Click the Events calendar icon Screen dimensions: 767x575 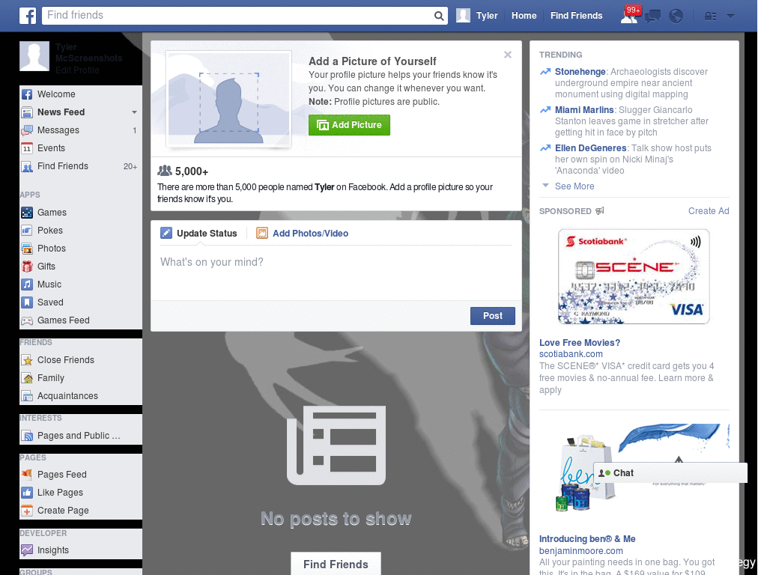coord(27,148)
